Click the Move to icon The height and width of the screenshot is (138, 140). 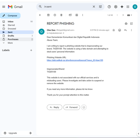point(77,15)
